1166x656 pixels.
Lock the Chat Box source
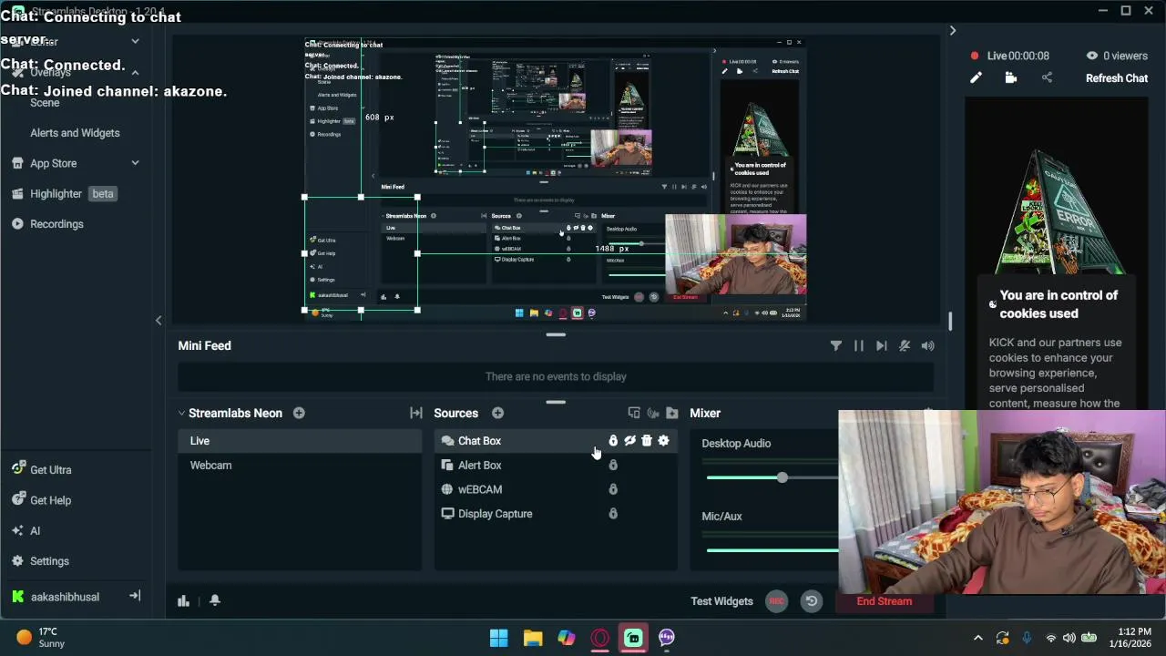pyautogui.click(x=613, y=441)
